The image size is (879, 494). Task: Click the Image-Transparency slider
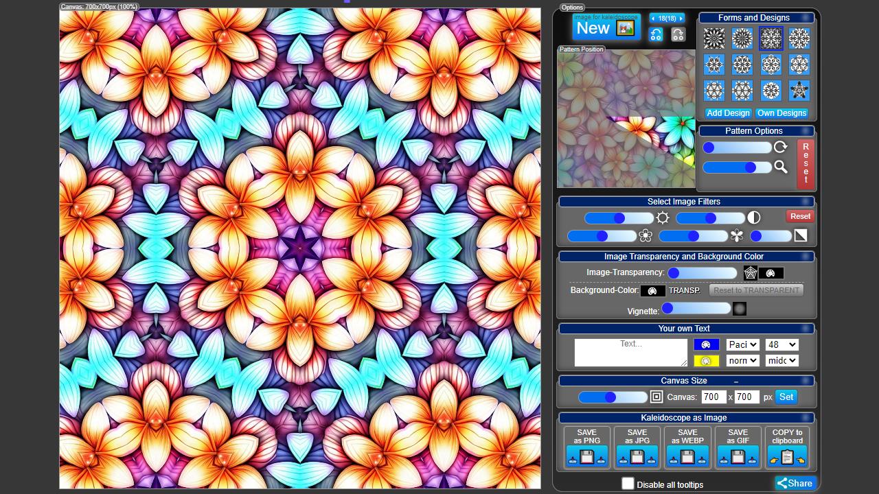(x=703, y=273)
